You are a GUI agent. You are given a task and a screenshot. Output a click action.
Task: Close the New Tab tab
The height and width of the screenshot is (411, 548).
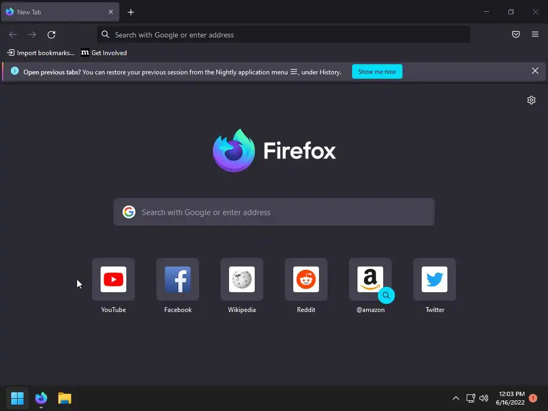click(111, 12)
